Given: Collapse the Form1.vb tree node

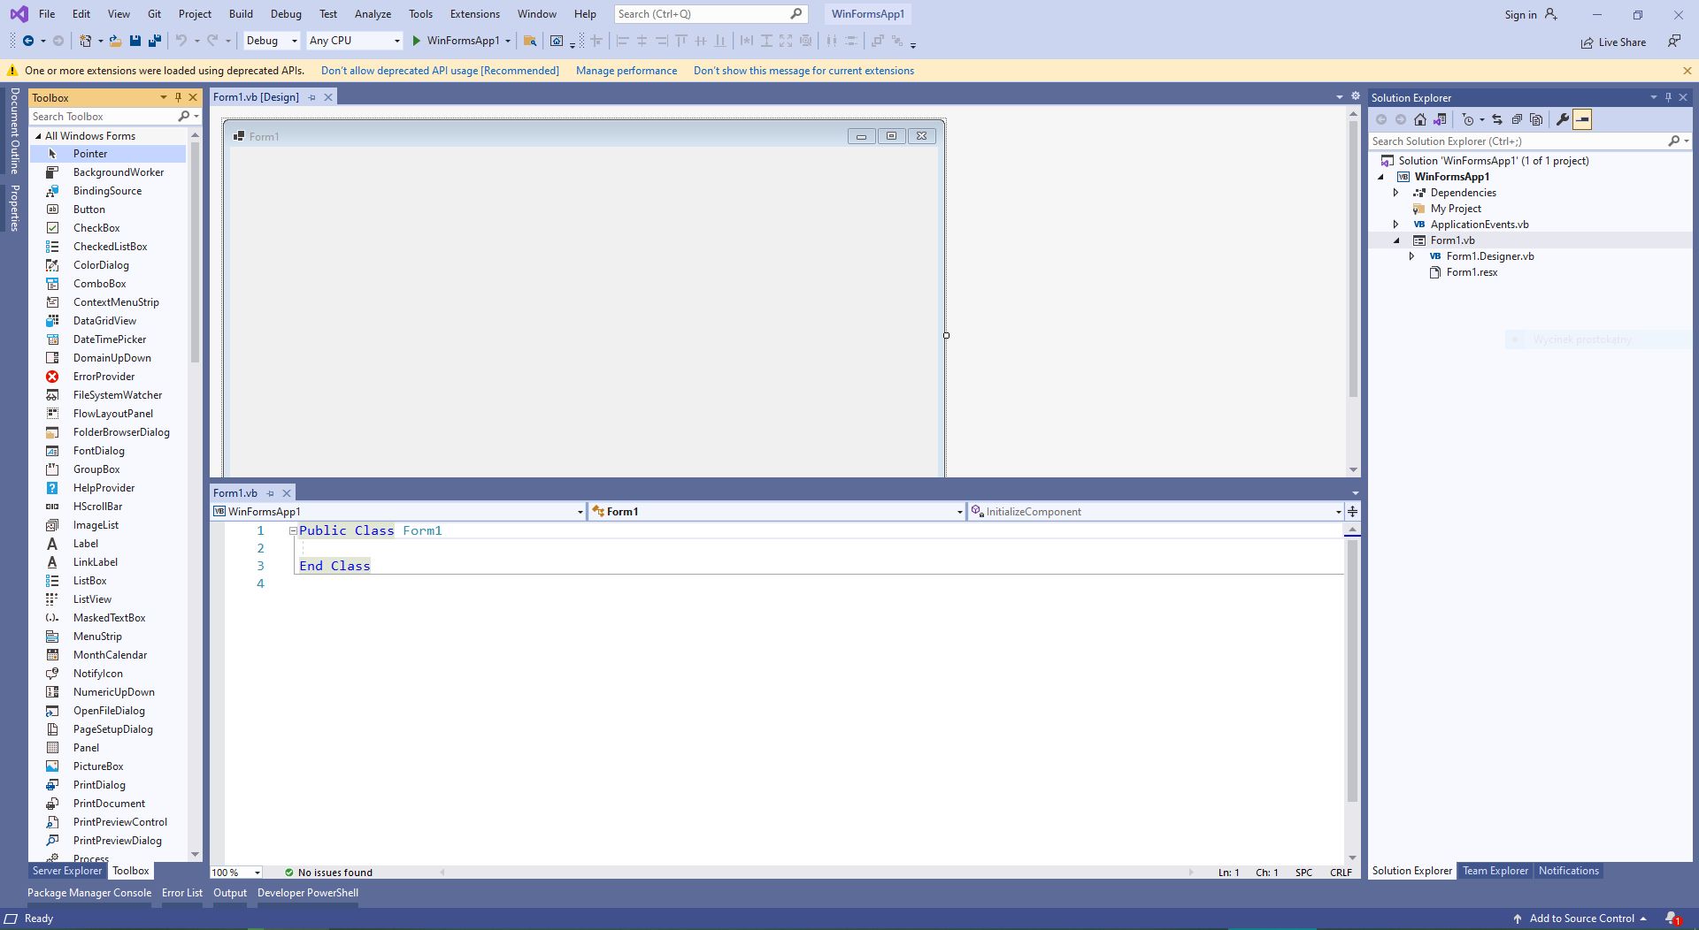Looking at the screenshot, I should pos(1395,240).
